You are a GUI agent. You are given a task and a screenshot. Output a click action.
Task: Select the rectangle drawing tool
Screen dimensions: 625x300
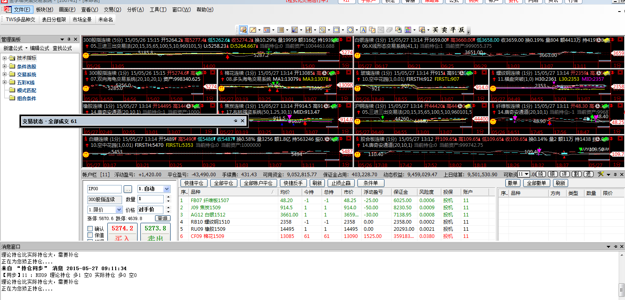pos(336,30)
